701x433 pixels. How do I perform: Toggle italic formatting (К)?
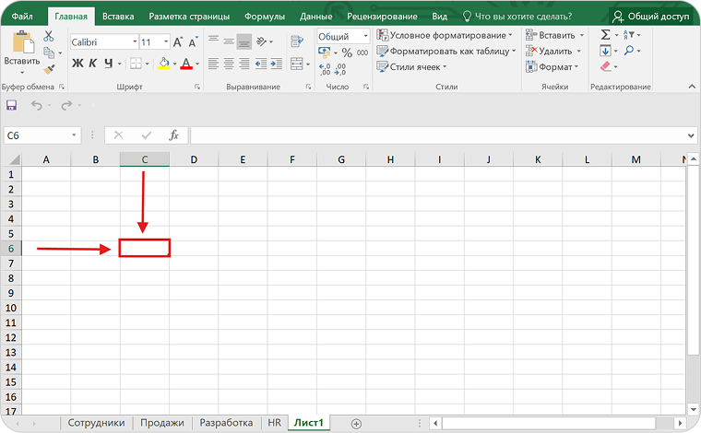[93, 64]
